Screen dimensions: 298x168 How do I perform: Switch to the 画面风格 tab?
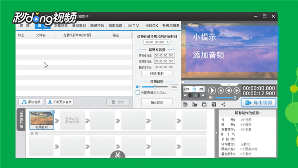(115, 26)
